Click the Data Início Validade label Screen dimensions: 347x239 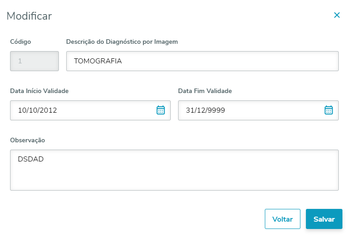[x=39, y=91]
